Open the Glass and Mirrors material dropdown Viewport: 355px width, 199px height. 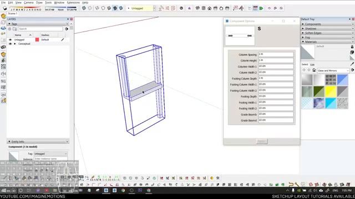pos(333,71)
